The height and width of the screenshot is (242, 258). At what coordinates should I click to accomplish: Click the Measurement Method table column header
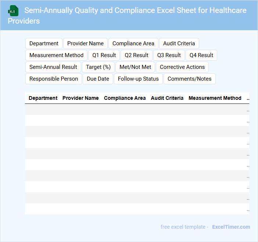pyautogui.click(x=215, y=98)
